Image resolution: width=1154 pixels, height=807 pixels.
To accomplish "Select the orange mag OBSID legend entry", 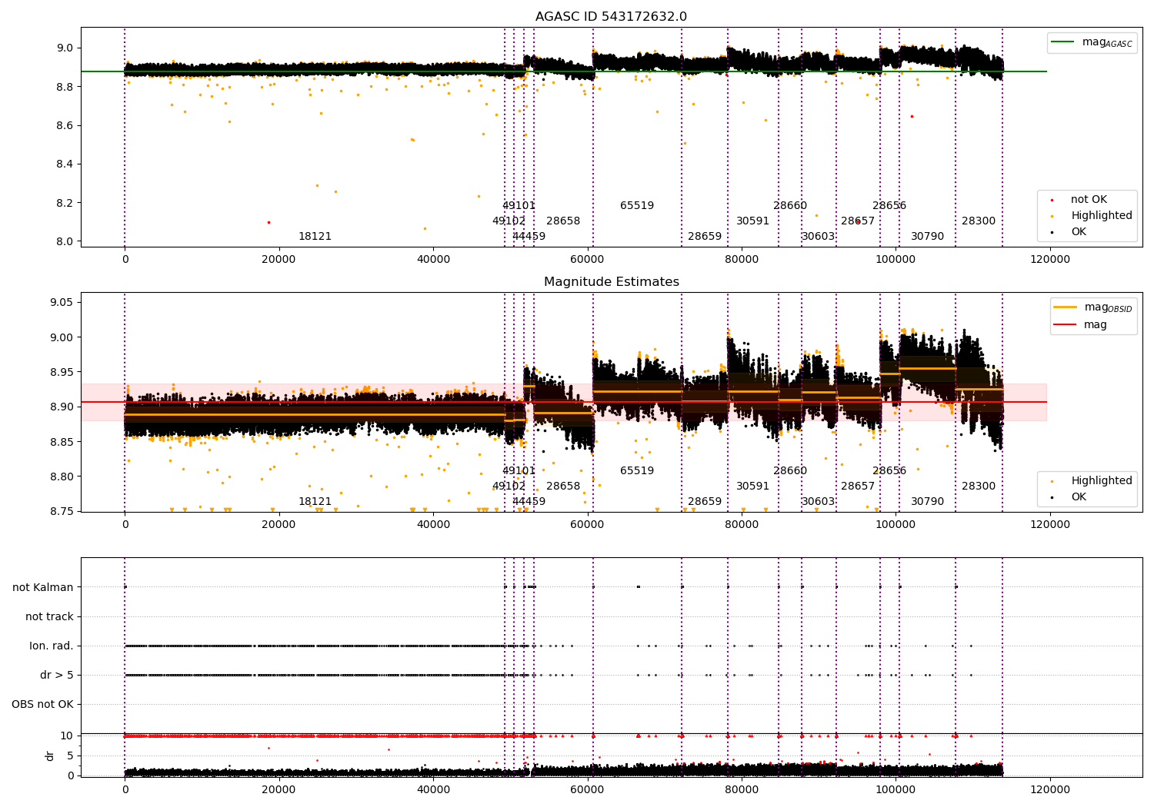I will (1093, 307).
